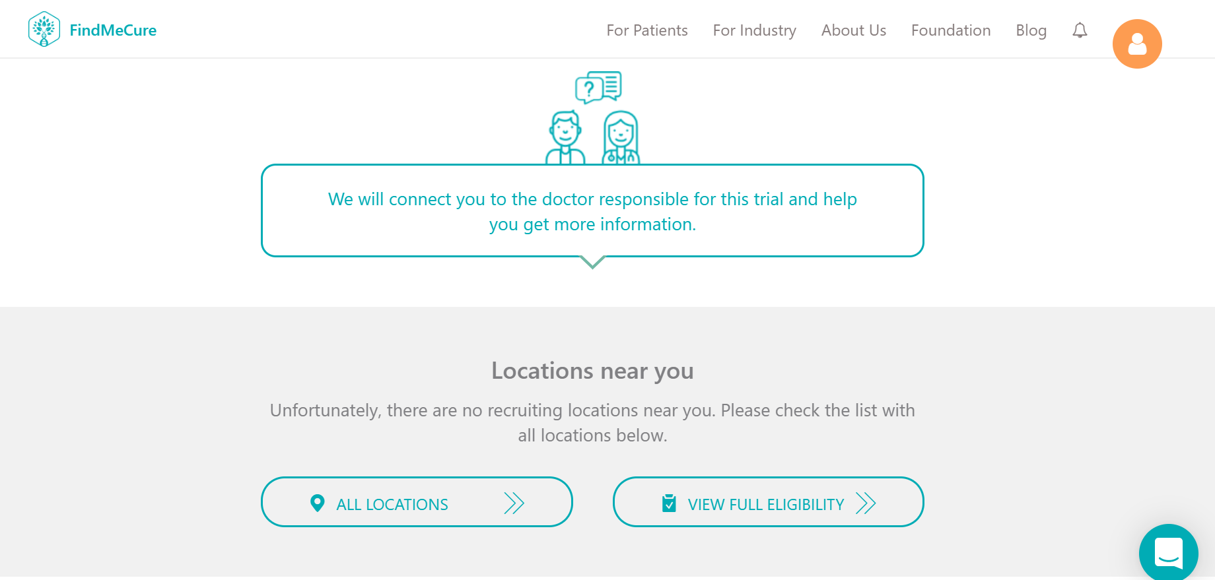Go to About Us page
1215x580 pixels.
point(854,30)
